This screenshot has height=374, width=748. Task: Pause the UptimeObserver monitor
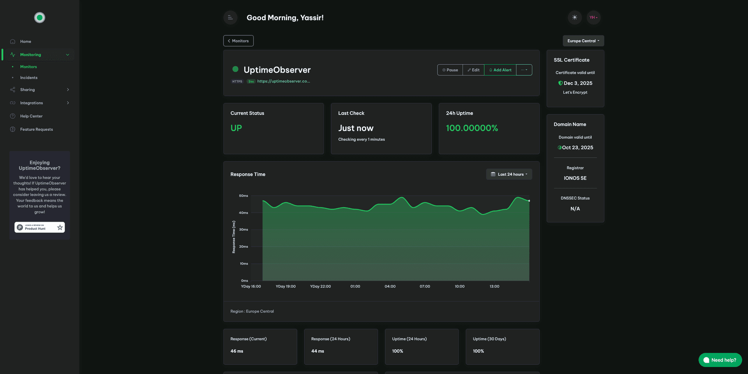(450, 70)
